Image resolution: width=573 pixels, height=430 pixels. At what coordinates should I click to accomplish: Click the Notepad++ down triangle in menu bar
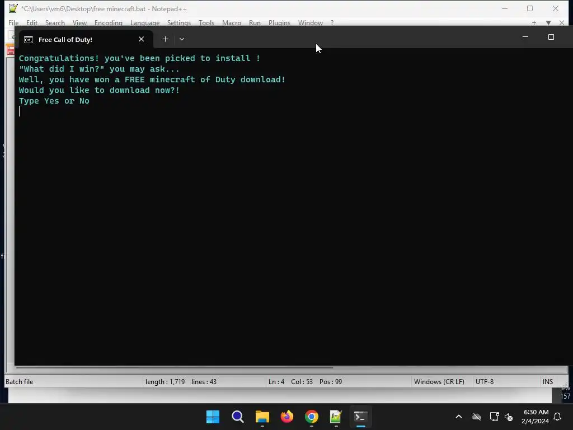point(548,22)
